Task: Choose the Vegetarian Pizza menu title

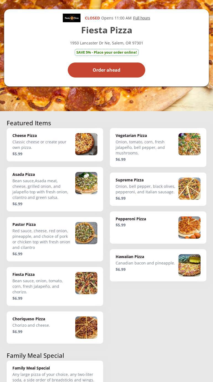Action: coord(131,136)
